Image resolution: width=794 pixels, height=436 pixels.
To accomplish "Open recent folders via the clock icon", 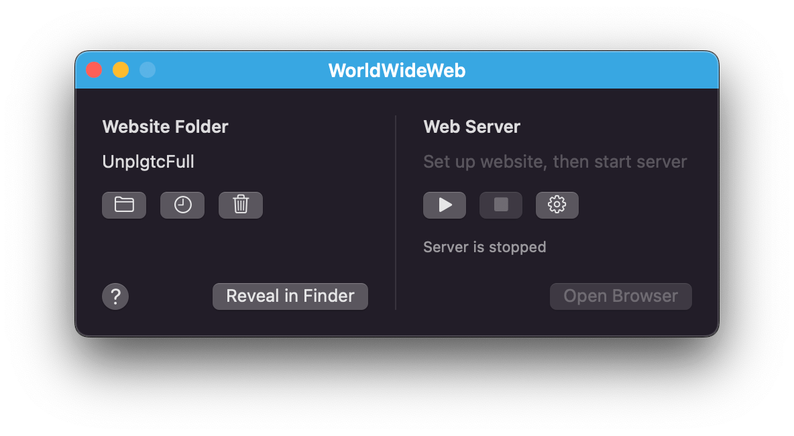I will coord(182,205).
